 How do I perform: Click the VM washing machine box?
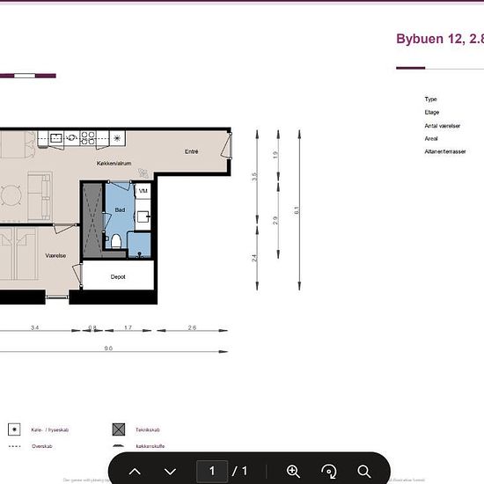point(143,191)
